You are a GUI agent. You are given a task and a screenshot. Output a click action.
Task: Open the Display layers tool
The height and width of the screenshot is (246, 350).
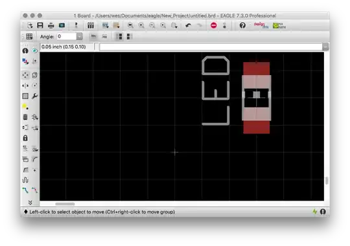pyautogui.click(x=25, y=61)
